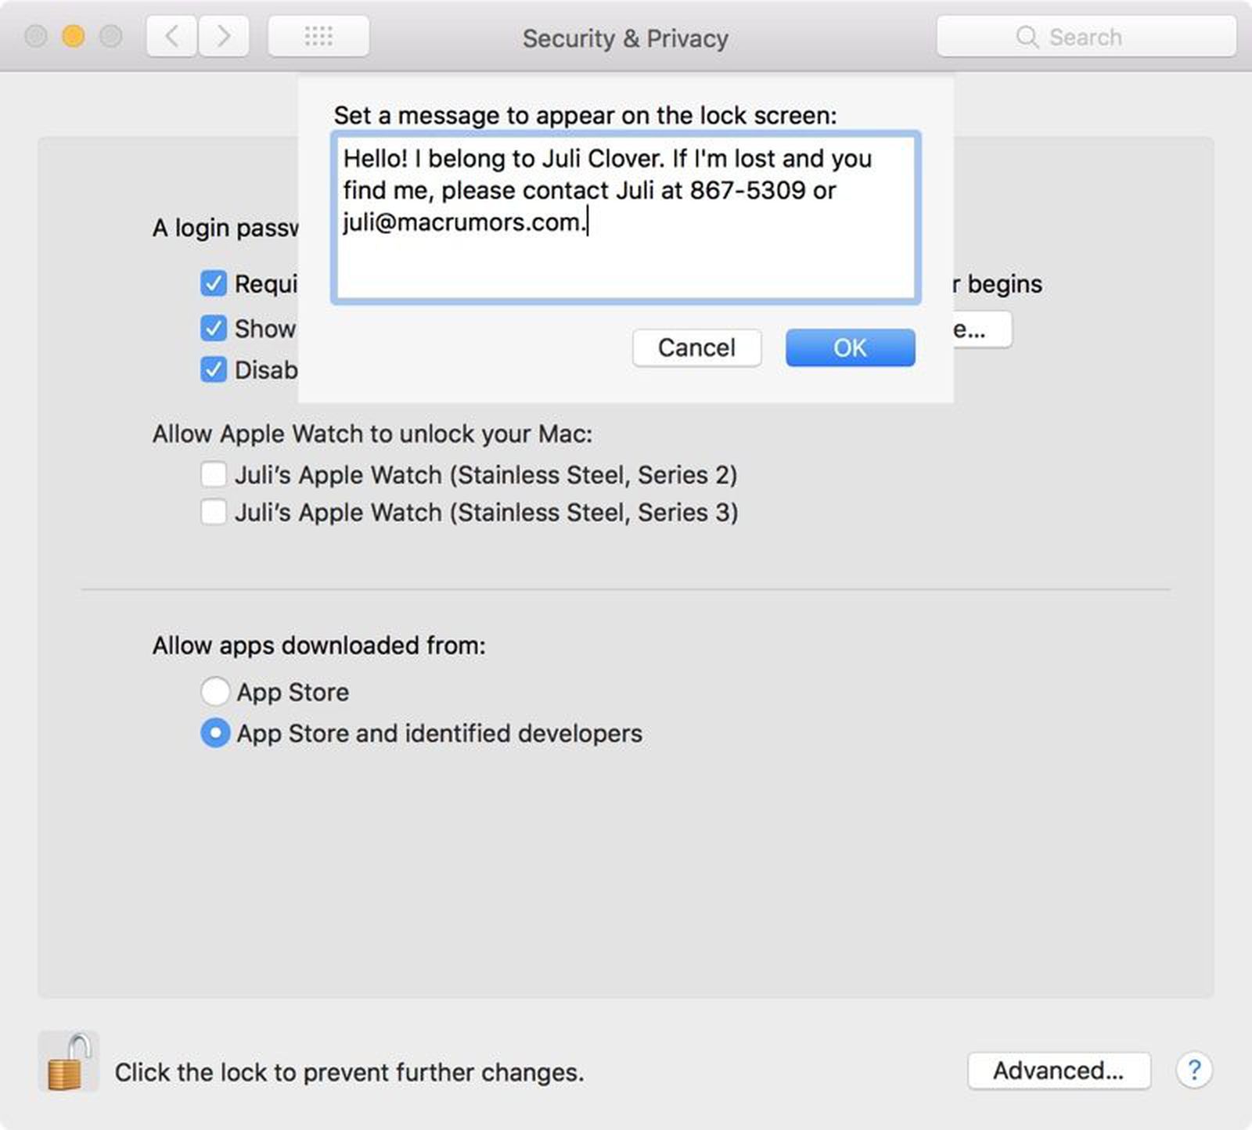Screen dimensions: 1252x1130
Task: Click the Cancel button in the dialog
Action: [x=696, y=348]
